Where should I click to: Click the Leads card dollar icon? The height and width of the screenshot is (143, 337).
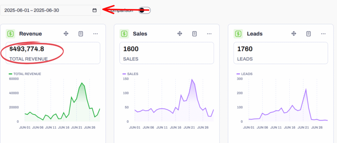click(238, 34)
